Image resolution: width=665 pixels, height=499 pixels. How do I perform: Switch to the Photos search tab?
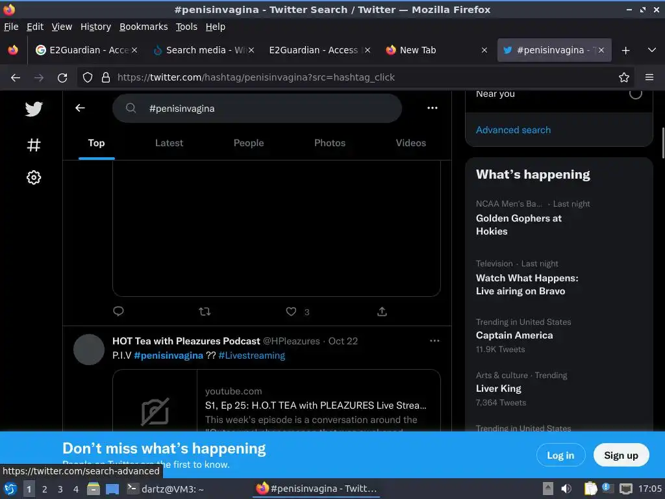coord(329,143)
